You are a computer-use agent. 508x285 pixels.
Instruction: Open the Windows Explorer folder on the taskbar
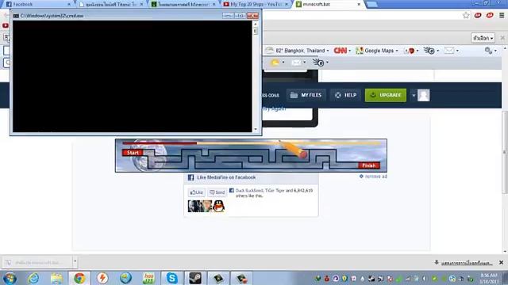coord(56,278)
